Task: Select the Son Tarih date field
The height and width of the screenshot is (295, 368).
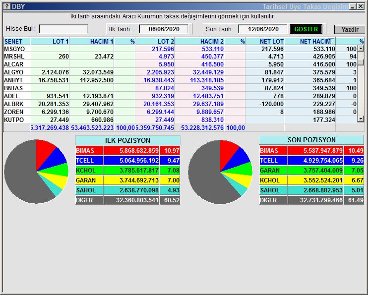Action: (x=262, y=29)
